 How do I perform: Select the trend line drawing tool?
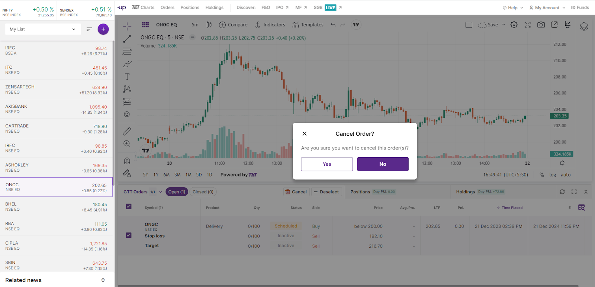[127, 39]
